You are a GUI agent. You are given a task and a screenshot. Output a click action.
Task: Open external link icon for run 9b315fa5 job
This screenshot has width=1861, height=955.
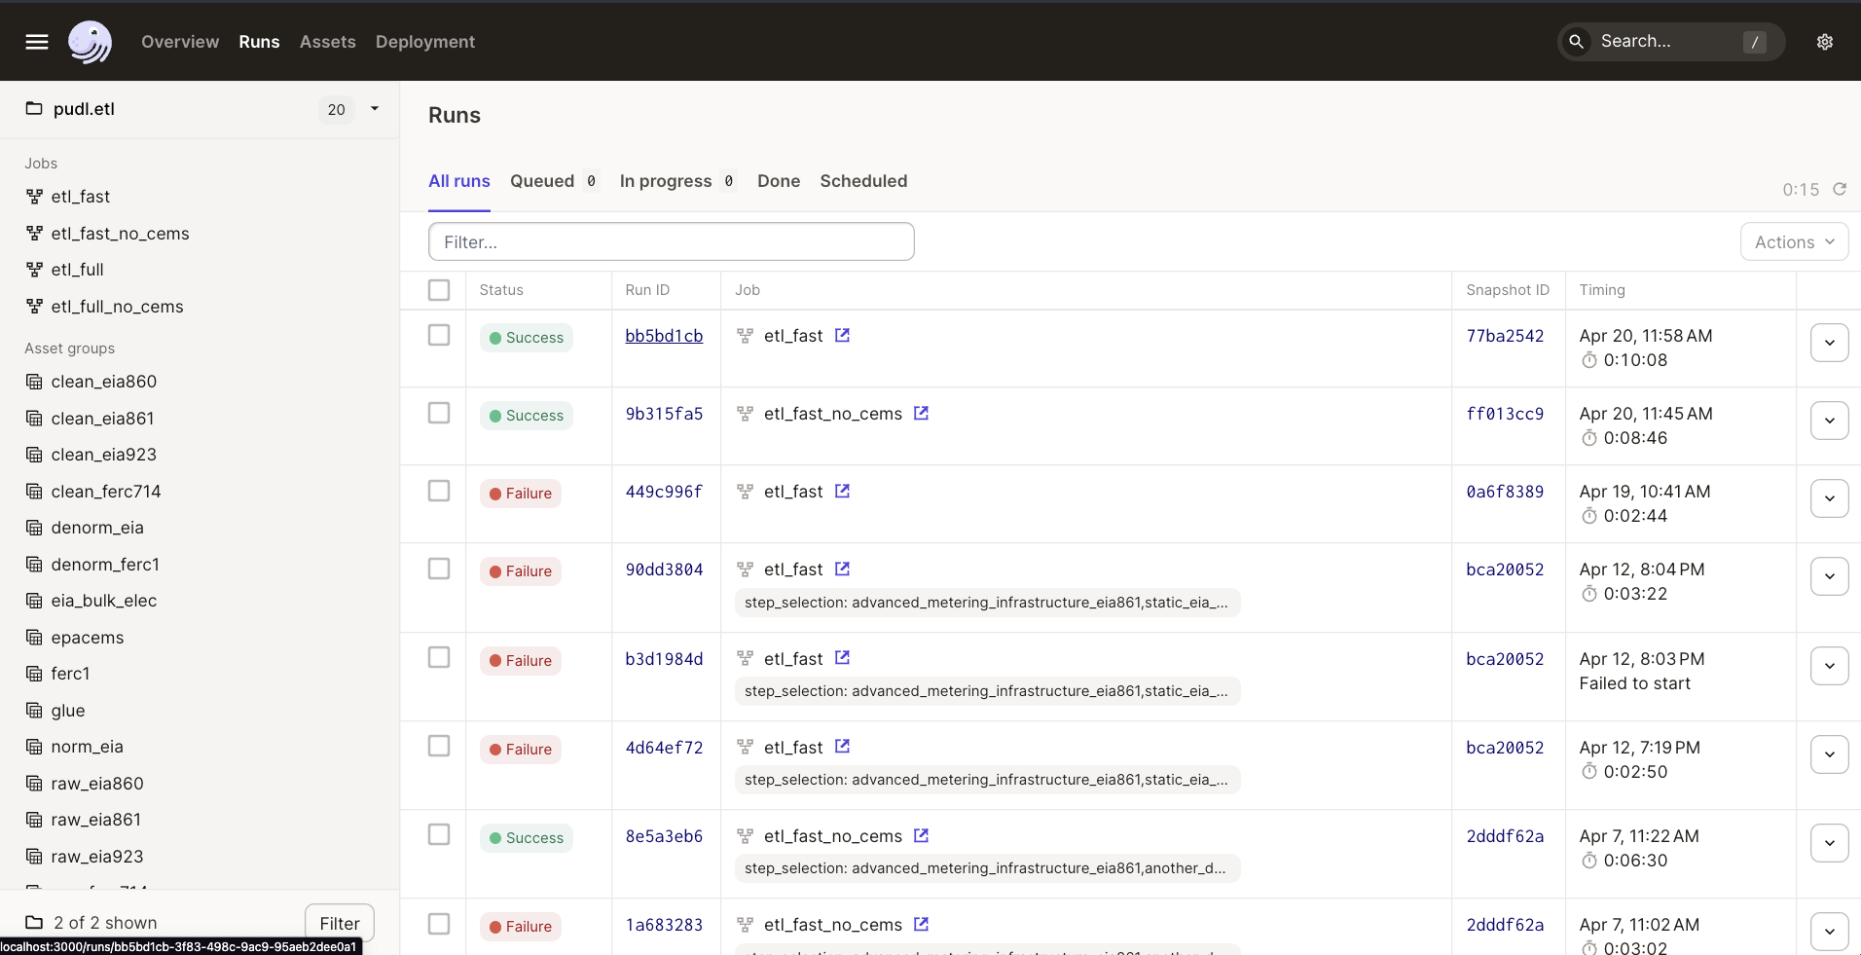(922, 413)
